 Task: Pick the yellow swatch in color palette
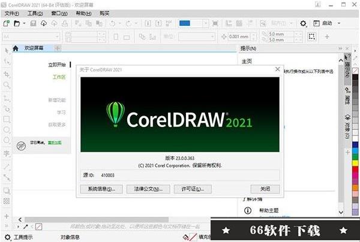click(355, 163)
